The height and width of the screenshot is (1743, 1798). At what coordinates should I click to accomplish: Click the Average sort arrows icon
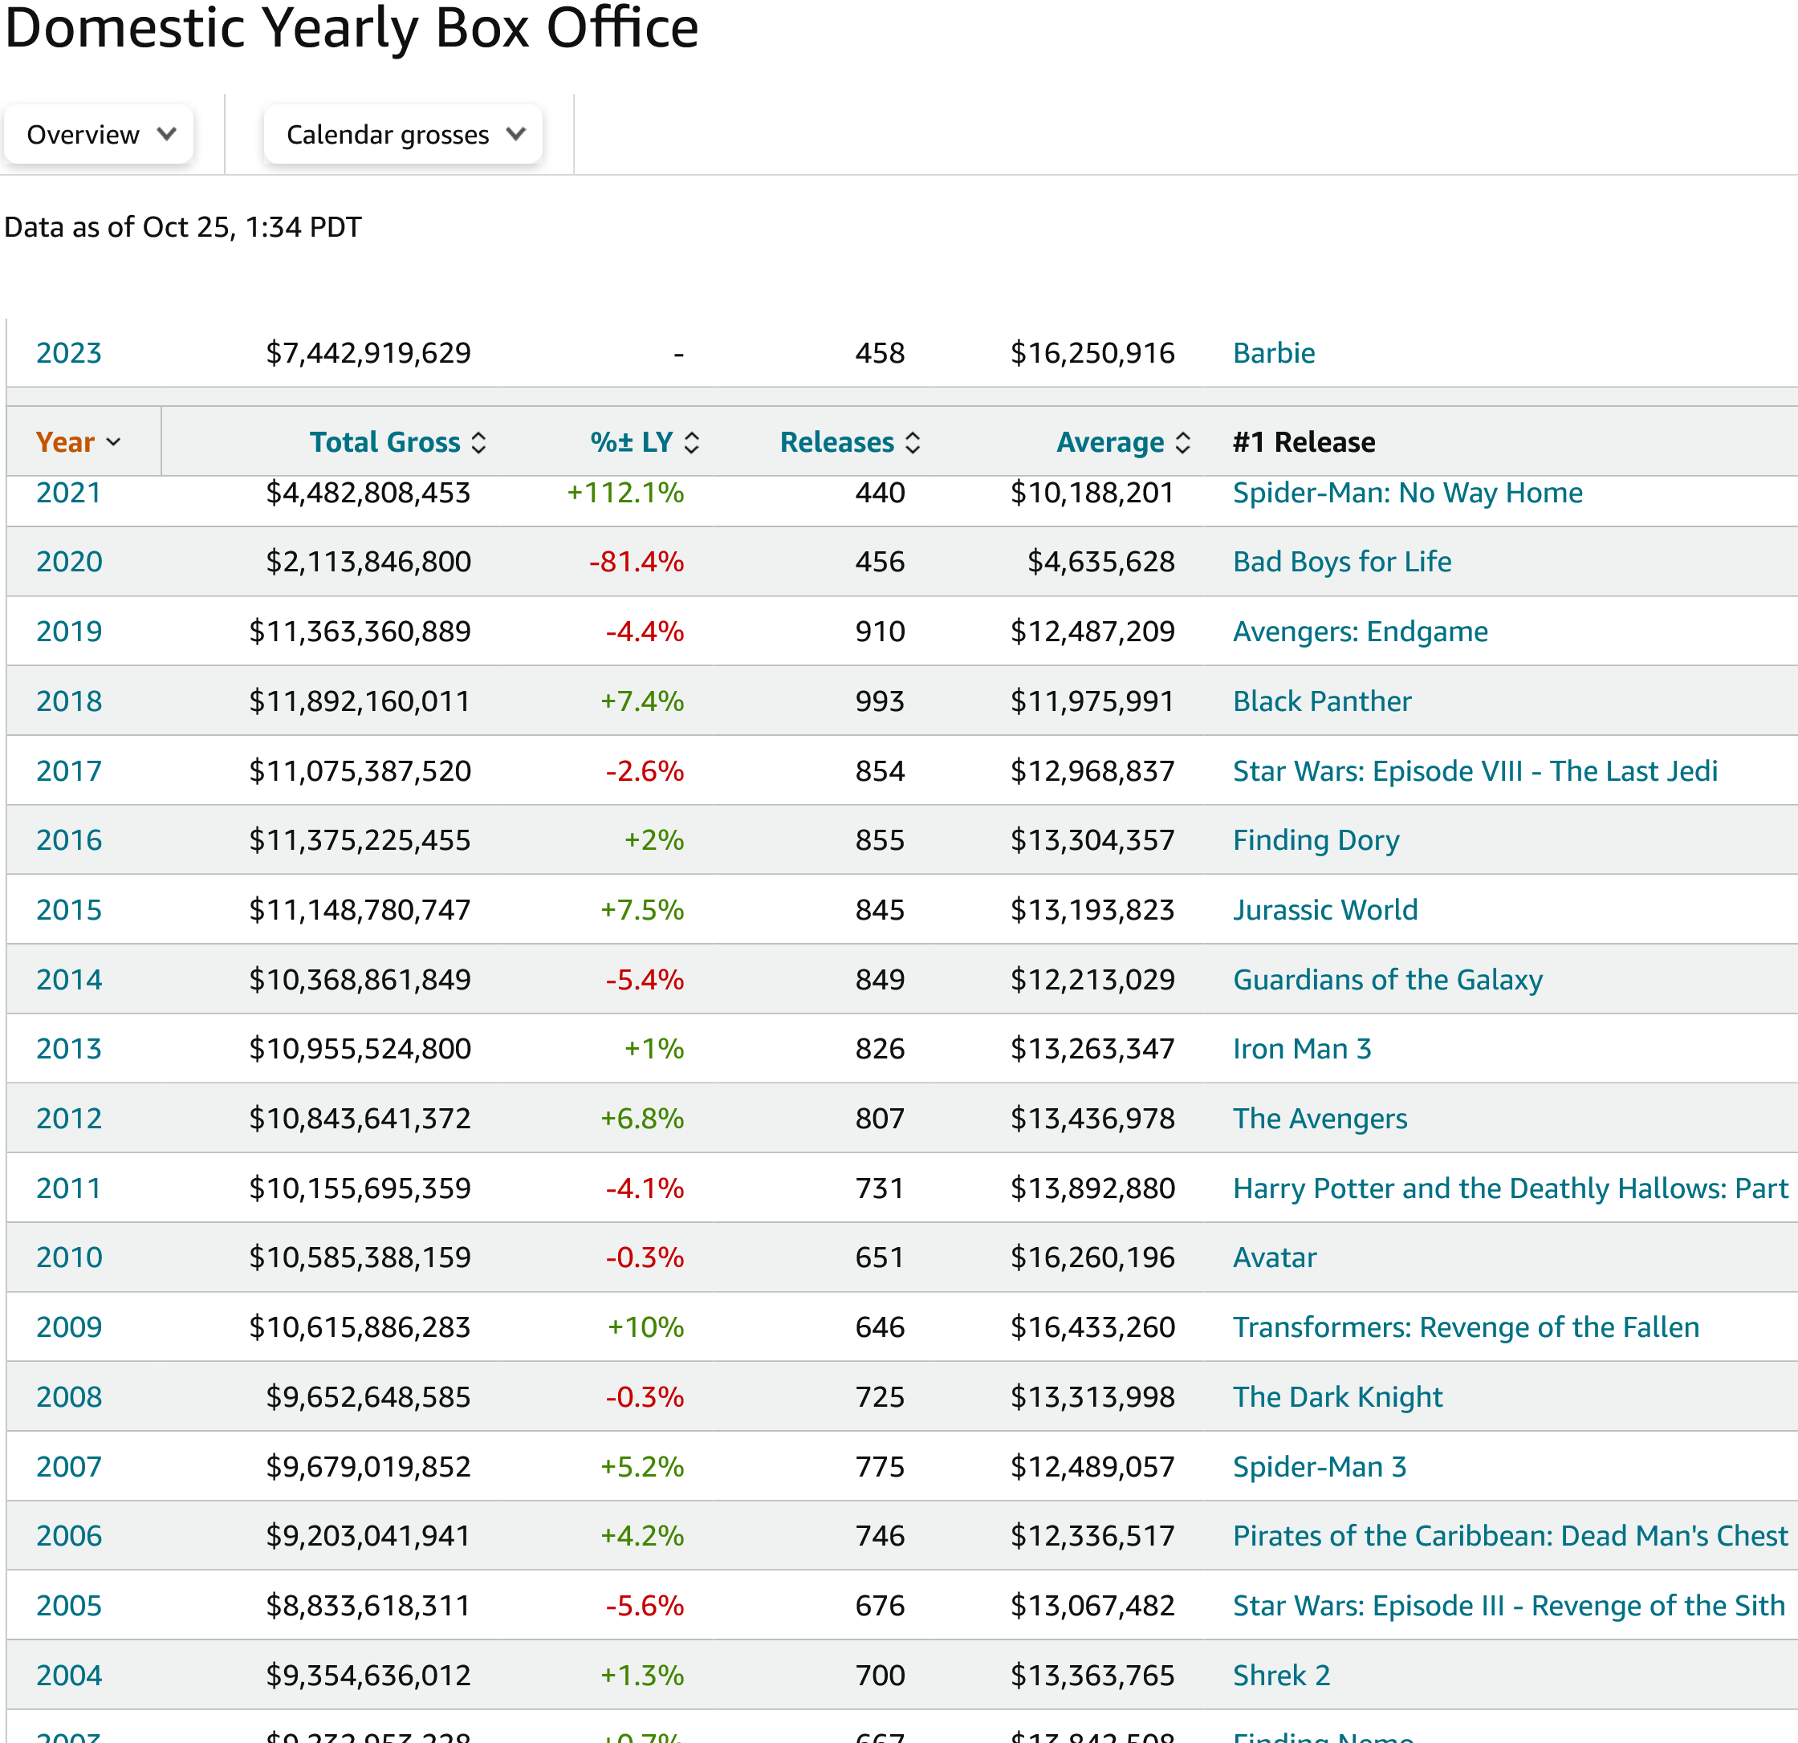click(1182, 443)
